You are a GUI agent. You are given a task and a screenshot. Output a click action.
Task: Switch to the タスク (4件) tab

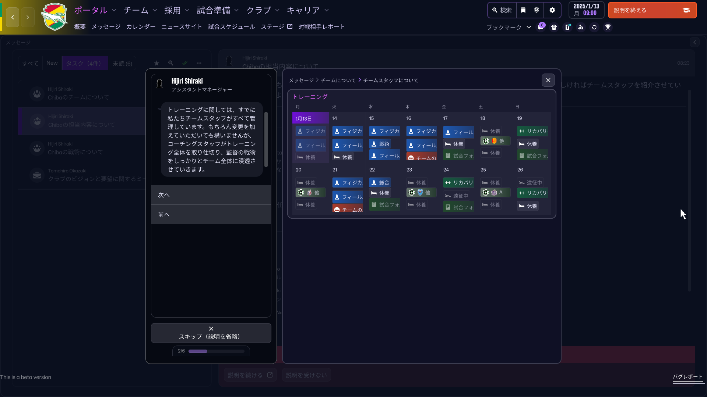[85, 63]
